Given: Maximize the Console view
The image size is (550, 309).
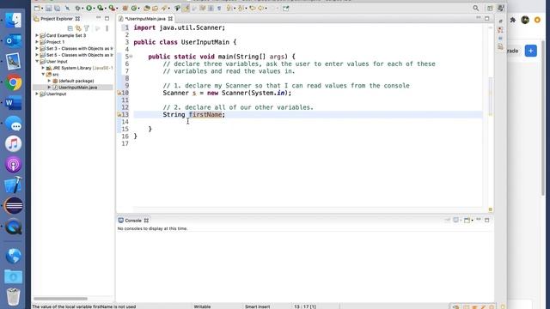Looking at the screenshot, I should (487, 220).
